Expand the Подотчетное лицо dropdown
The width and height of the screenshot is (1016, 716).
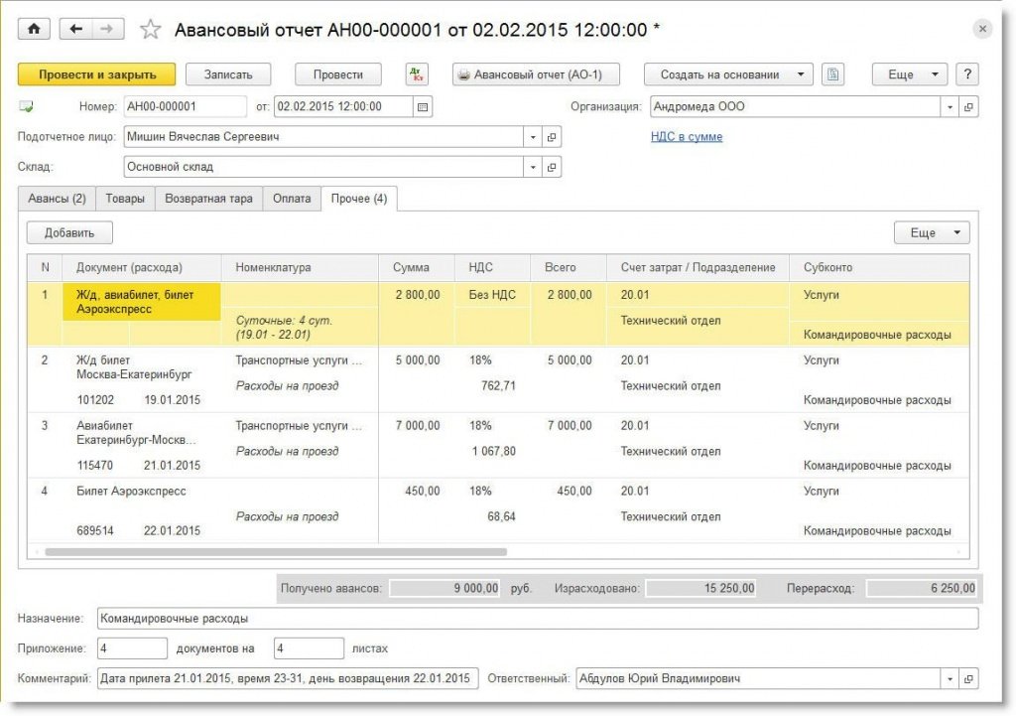pyautogui.click(x=533, y=137)
